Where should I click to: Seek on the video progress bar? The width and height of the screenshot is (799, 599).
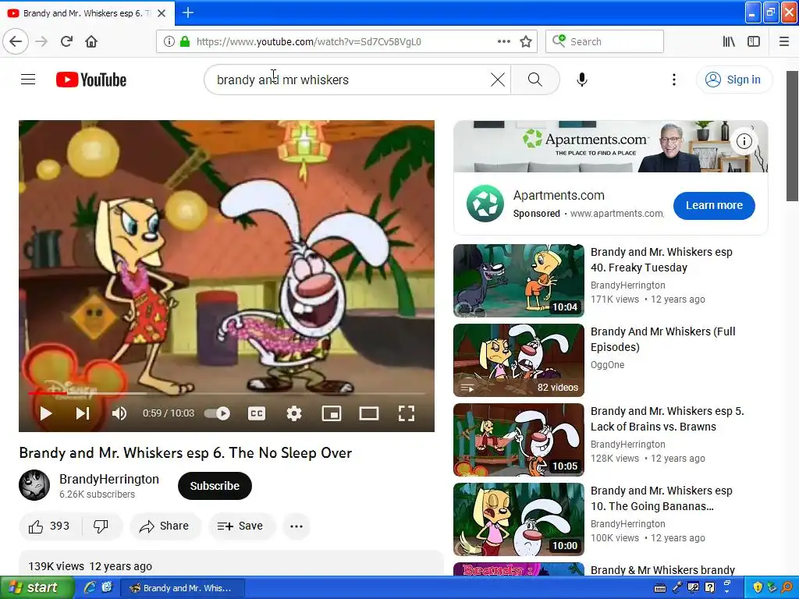click(226, 393)
